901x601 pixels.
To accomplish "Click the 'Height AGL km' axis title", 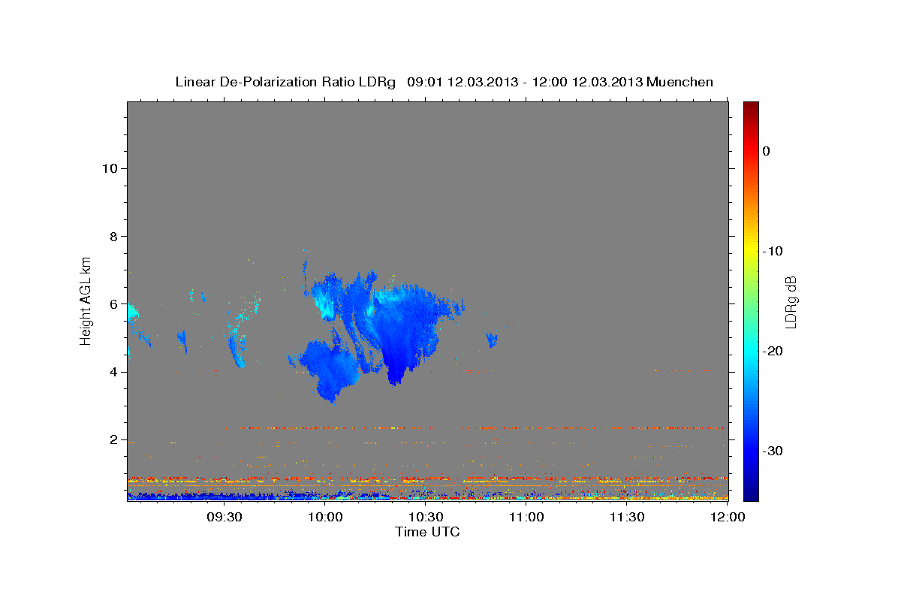I will tap(86, 300).
